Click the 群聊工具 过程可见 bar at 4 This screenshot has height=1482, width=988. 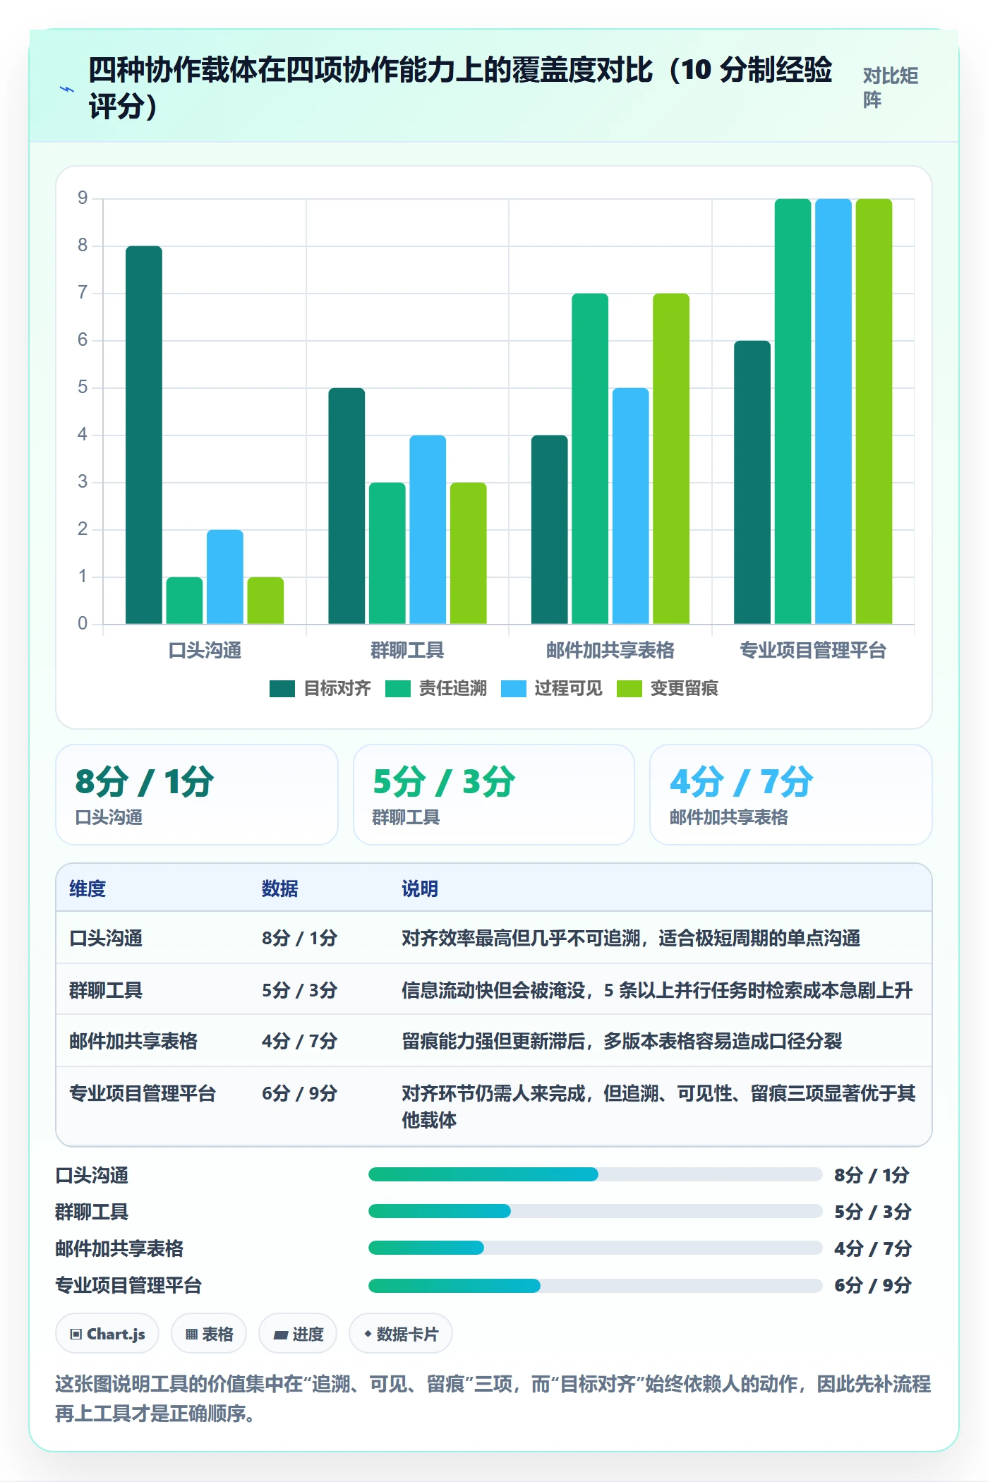point(428,529)
